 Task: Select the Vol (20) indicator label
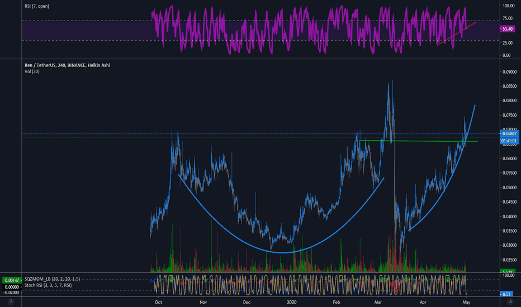(32, 71)
